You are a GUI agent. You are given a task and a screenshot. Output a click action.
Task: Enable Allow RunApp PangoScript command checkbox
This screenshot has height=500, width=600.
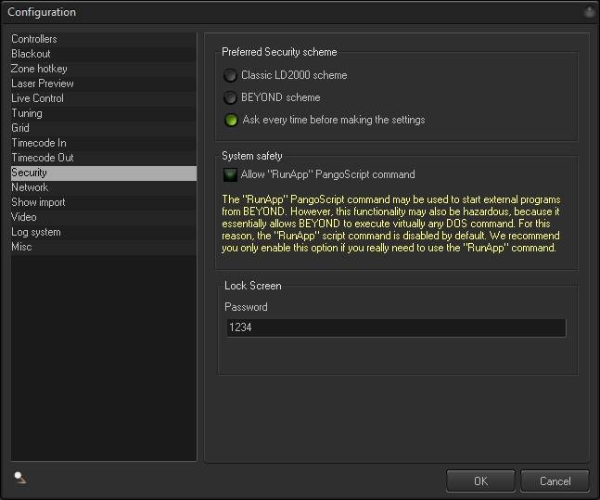(x=230, y=174)
